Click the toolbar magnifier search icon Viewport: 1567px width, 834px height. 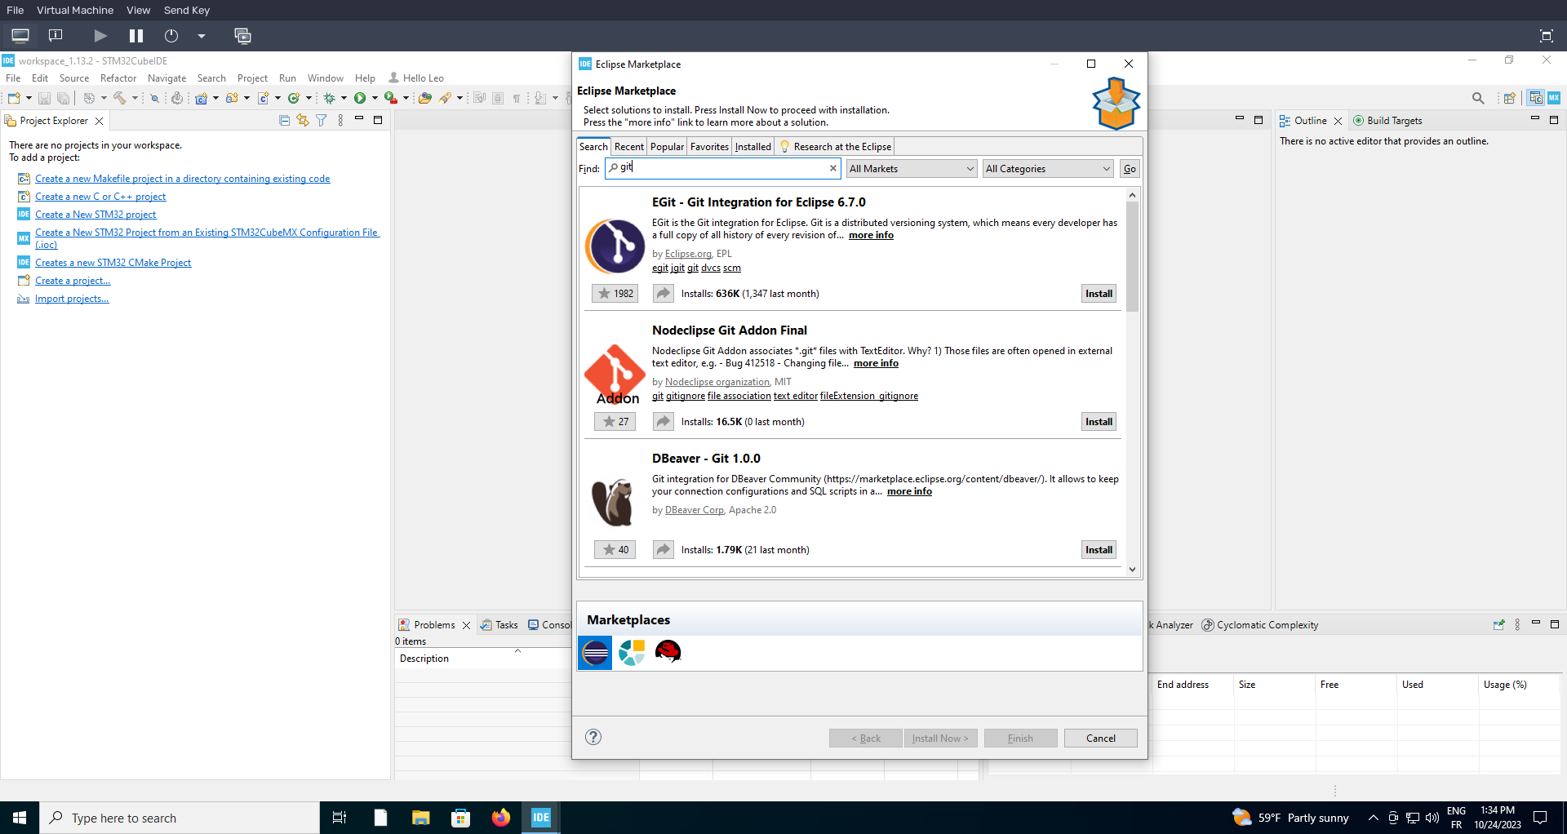[1478, 98]
